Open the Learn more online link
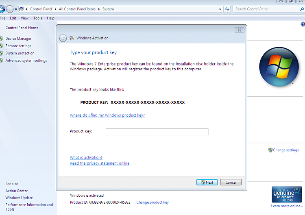305x215 pixels. [x=287, y=206]
